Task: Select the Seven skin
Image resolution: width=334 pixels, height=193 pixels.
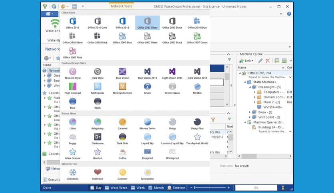Action: 147,89
